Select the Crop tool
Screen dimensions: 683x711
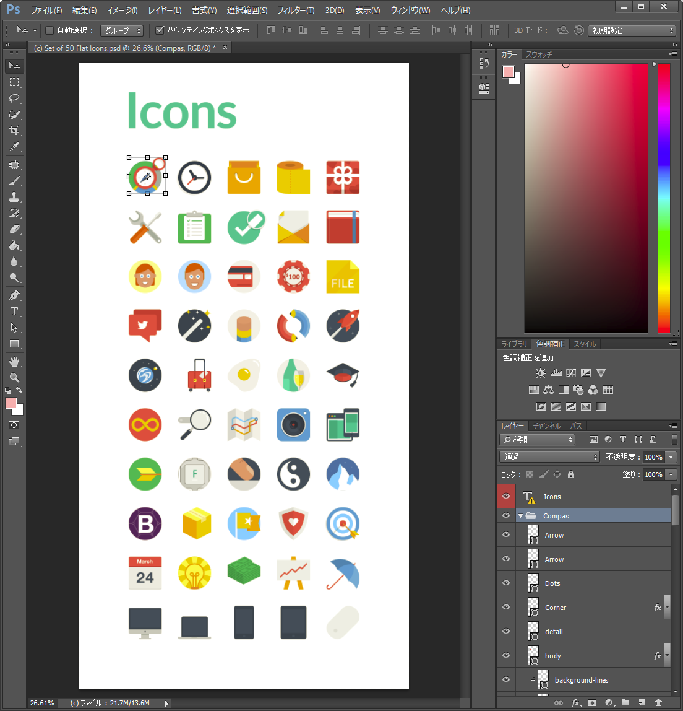[x=14, y=131]
